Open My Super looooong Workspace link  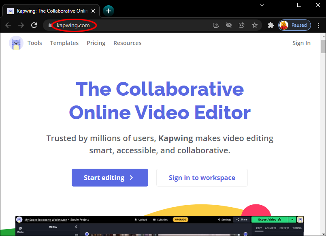coord(45,219)
